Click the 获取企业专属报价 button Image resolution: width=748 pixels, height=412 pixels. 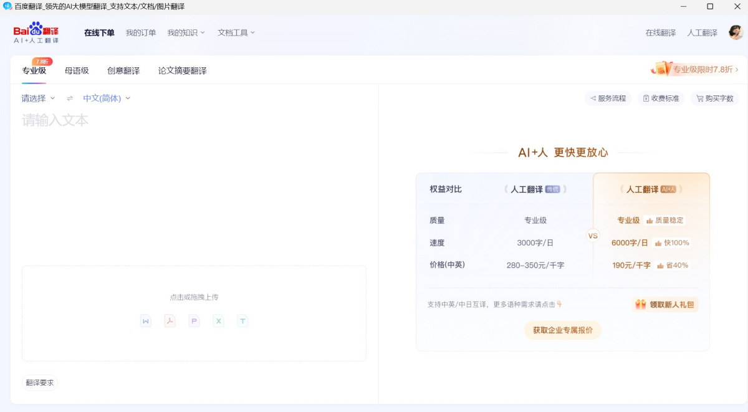coord(562,330)
